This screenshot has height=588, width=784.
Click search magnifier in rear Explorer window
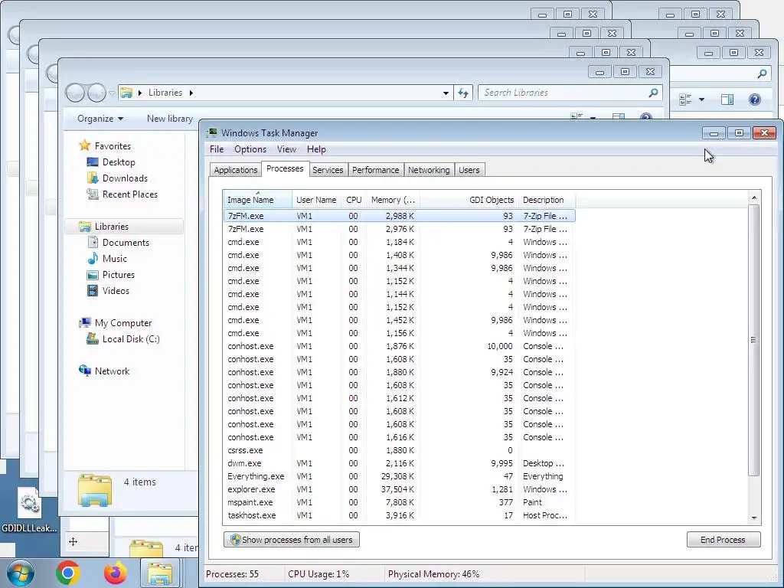click(x=762, y=74)
